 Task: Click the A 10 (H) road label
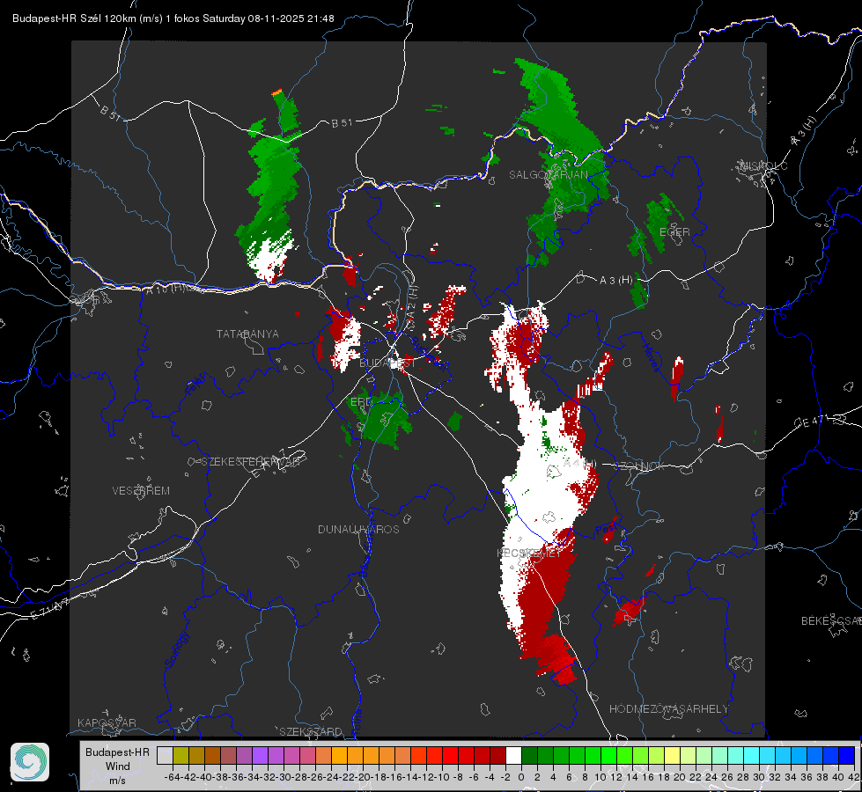point(164,290)
